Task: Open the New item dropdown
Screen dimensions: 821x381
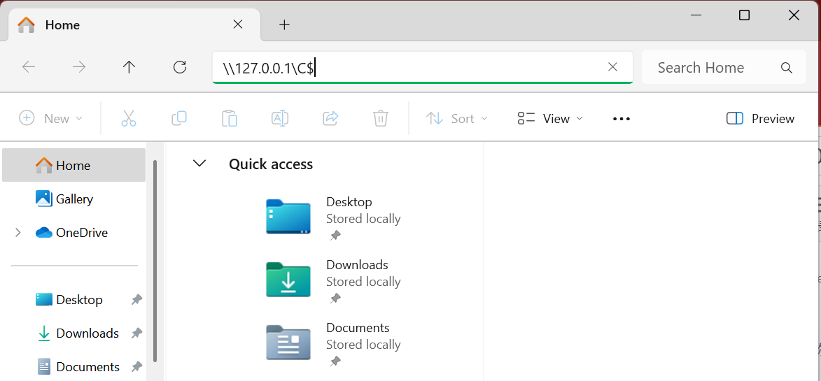Action: (51, 119)
